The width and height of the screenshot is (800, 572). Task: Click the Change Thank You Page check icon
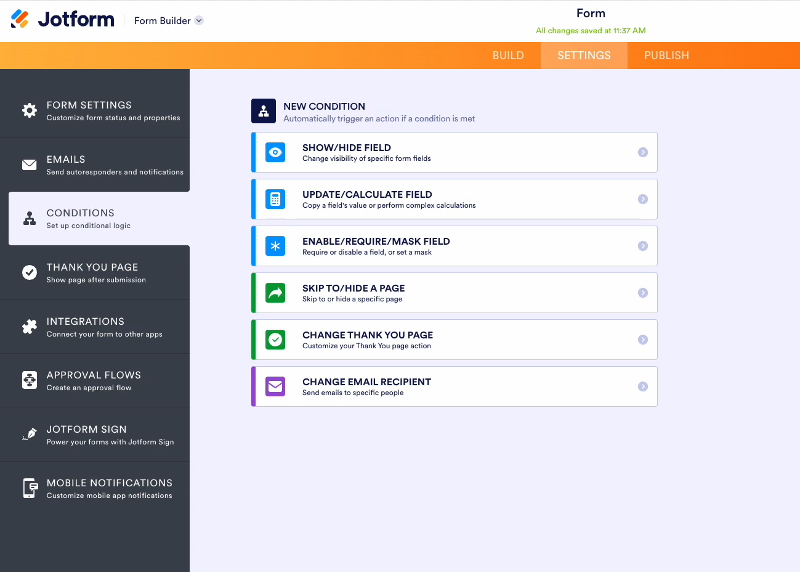[x=275, y=340]
